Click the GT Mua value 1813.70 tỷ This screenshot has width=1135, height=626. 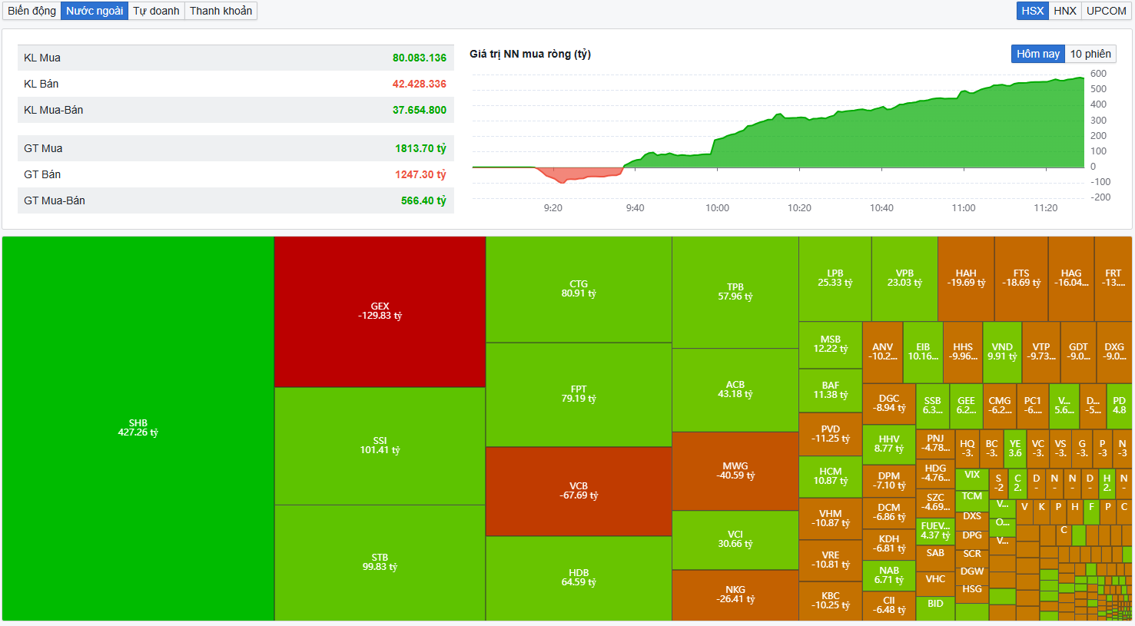[420, 148]
